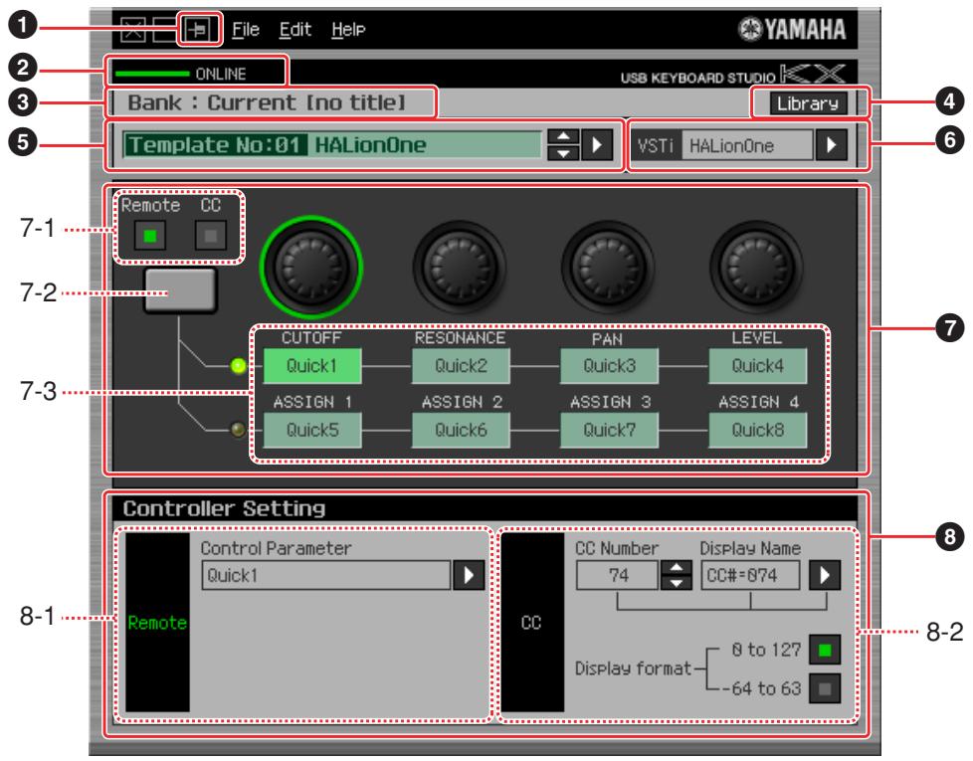Click the CC label panel in Controller Setting
Screen dimensions: 973x761
pyautogui.click(x=532, y=623)
